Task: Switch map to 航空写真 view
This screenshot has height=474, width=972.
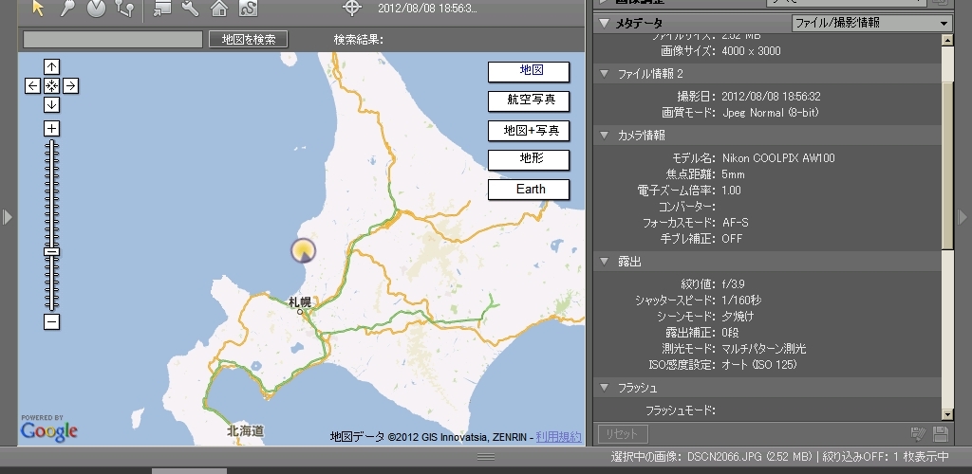Action: tap(529, 100)
